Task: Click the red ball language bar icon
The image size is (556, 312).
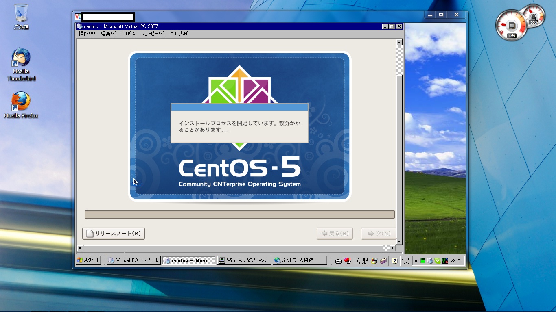Action: pyautogui.click(x=347, y=261)
